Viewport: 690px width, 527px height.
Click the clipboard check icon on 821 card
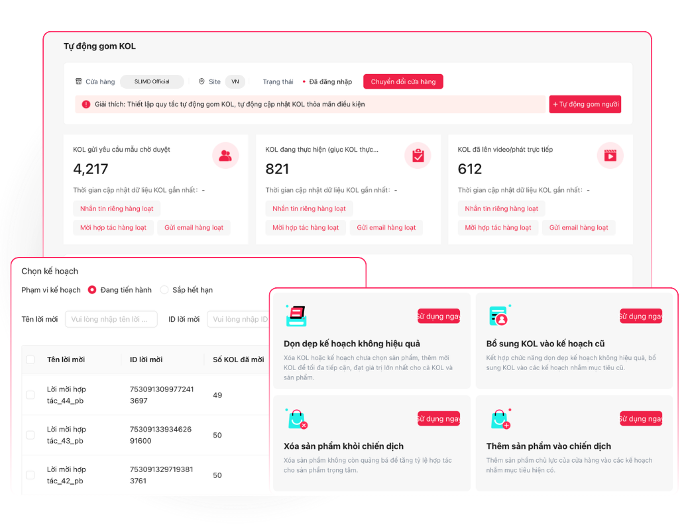pyautogui.click(x=418, y=156)
